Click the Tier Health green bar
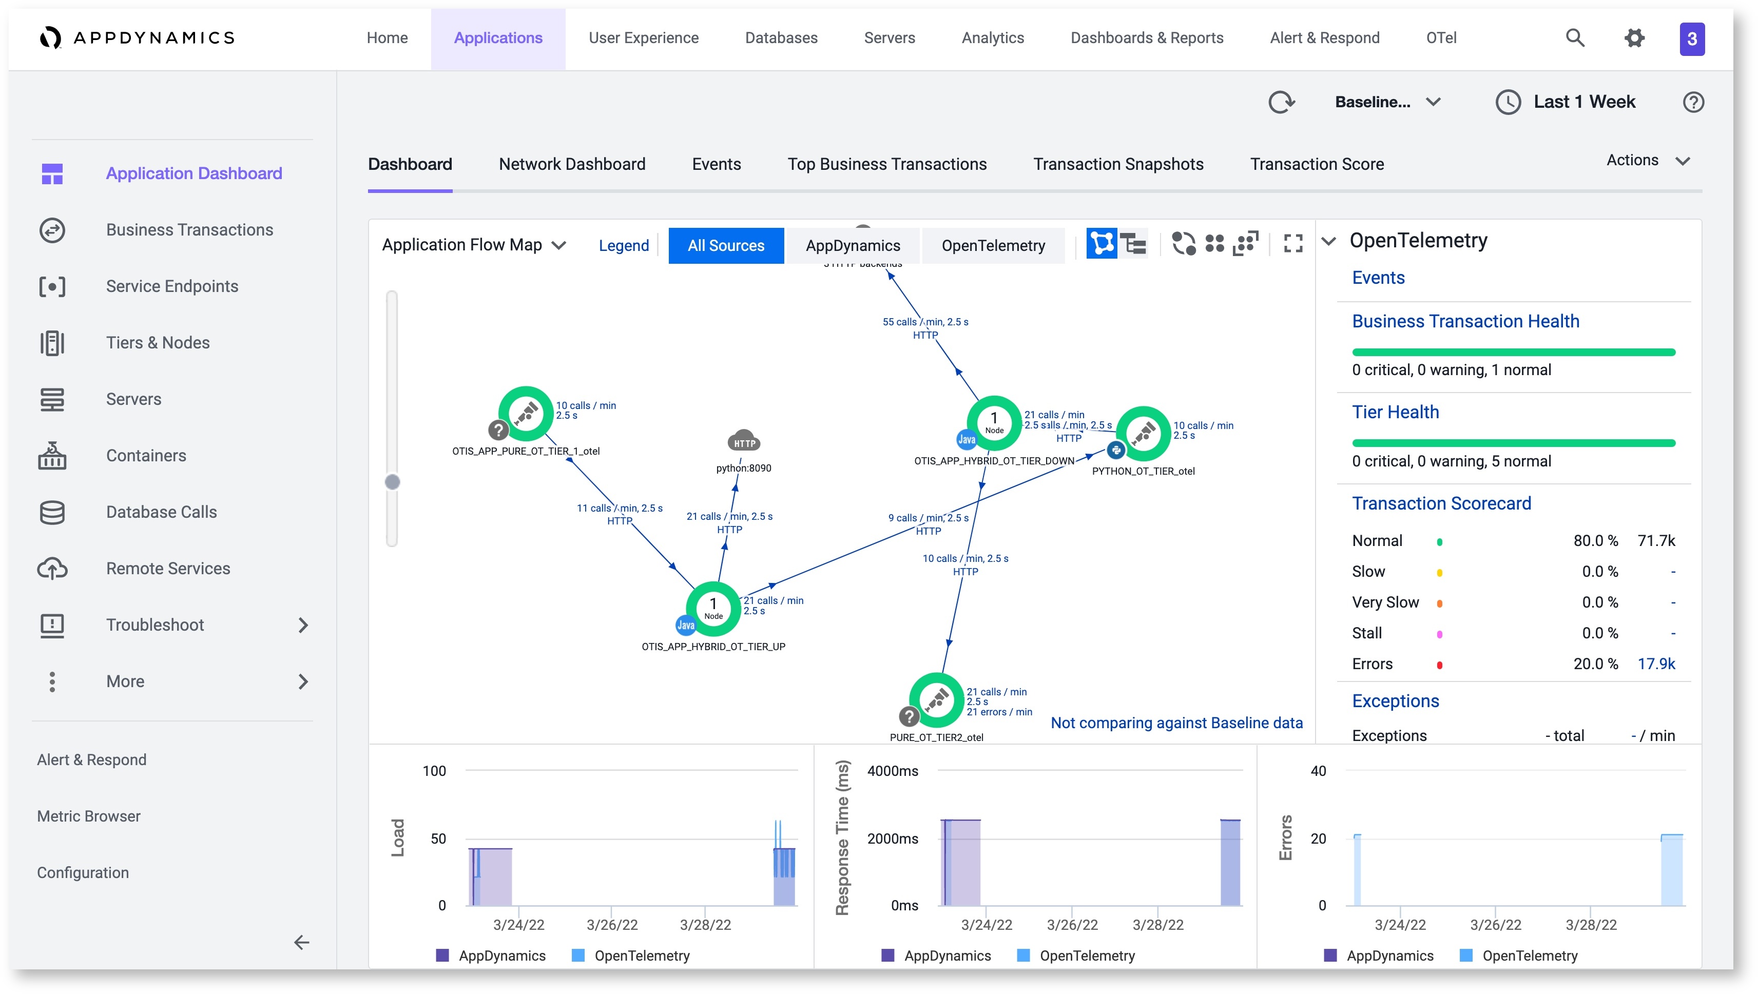Screen dimensions: 1758x994 coord(1513,443)
